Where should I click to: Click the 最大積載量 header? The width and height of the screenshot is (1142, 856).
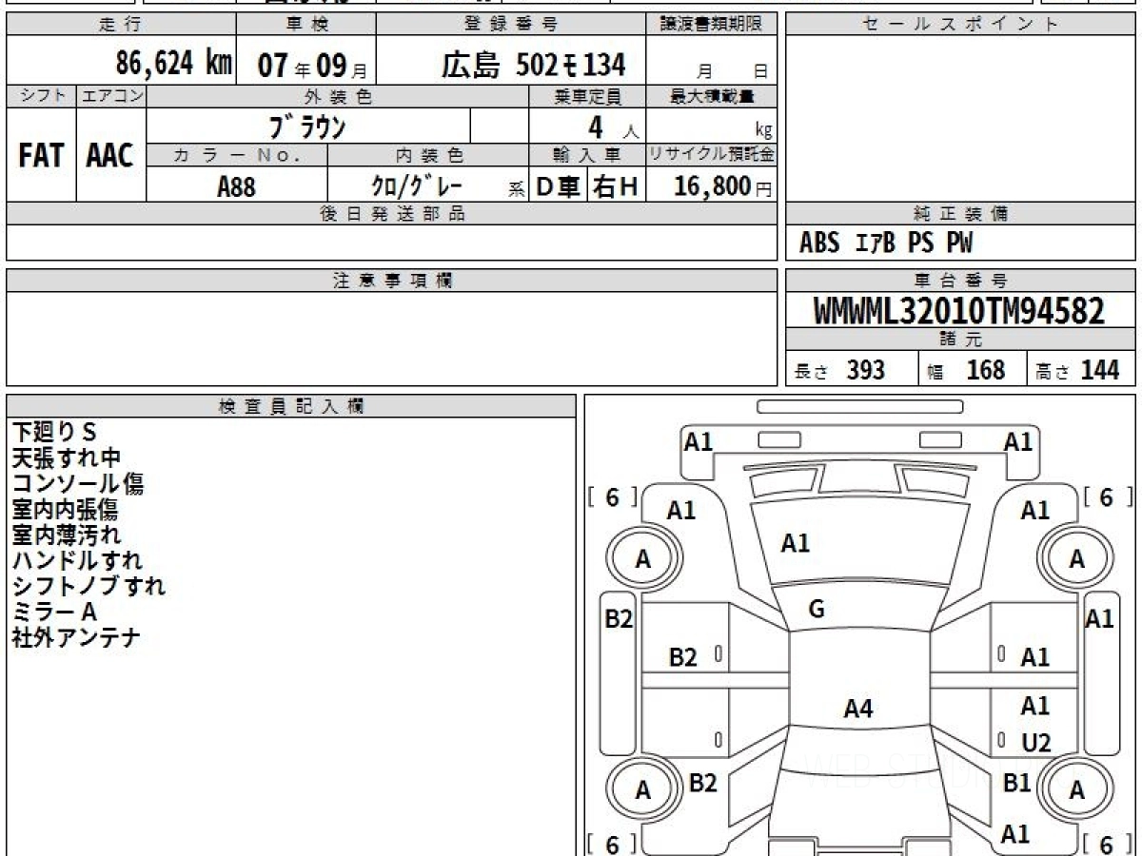pos(711,96)
